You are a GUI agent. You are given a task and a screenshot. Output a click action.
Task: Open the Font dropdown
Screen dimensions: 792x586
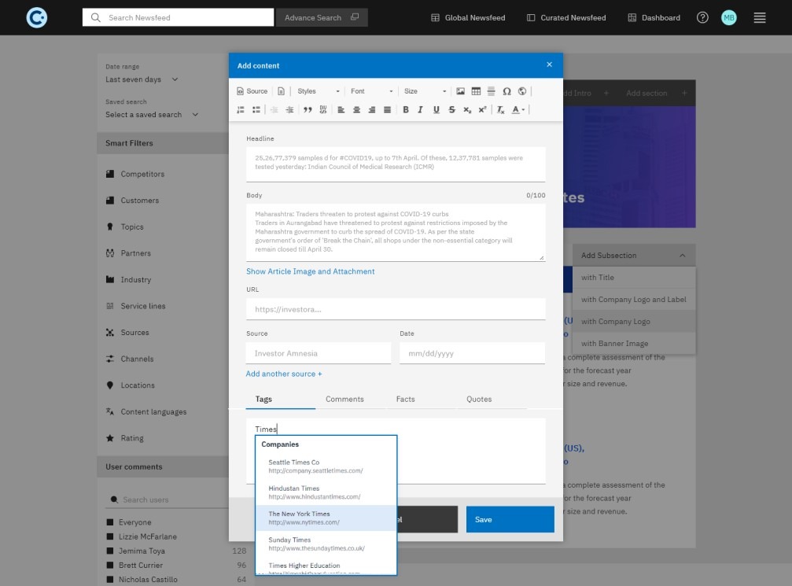point(371,91)
